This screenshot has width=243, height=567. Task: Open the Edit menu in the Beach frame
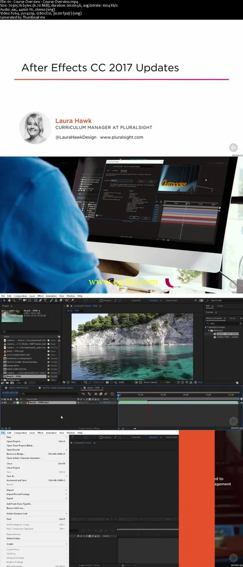point(9,296)
